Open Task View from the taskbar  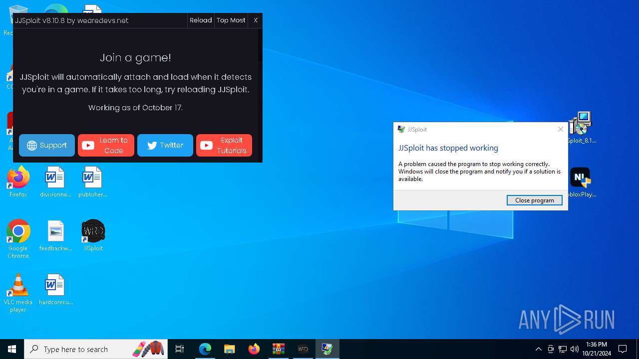(180, 349)
